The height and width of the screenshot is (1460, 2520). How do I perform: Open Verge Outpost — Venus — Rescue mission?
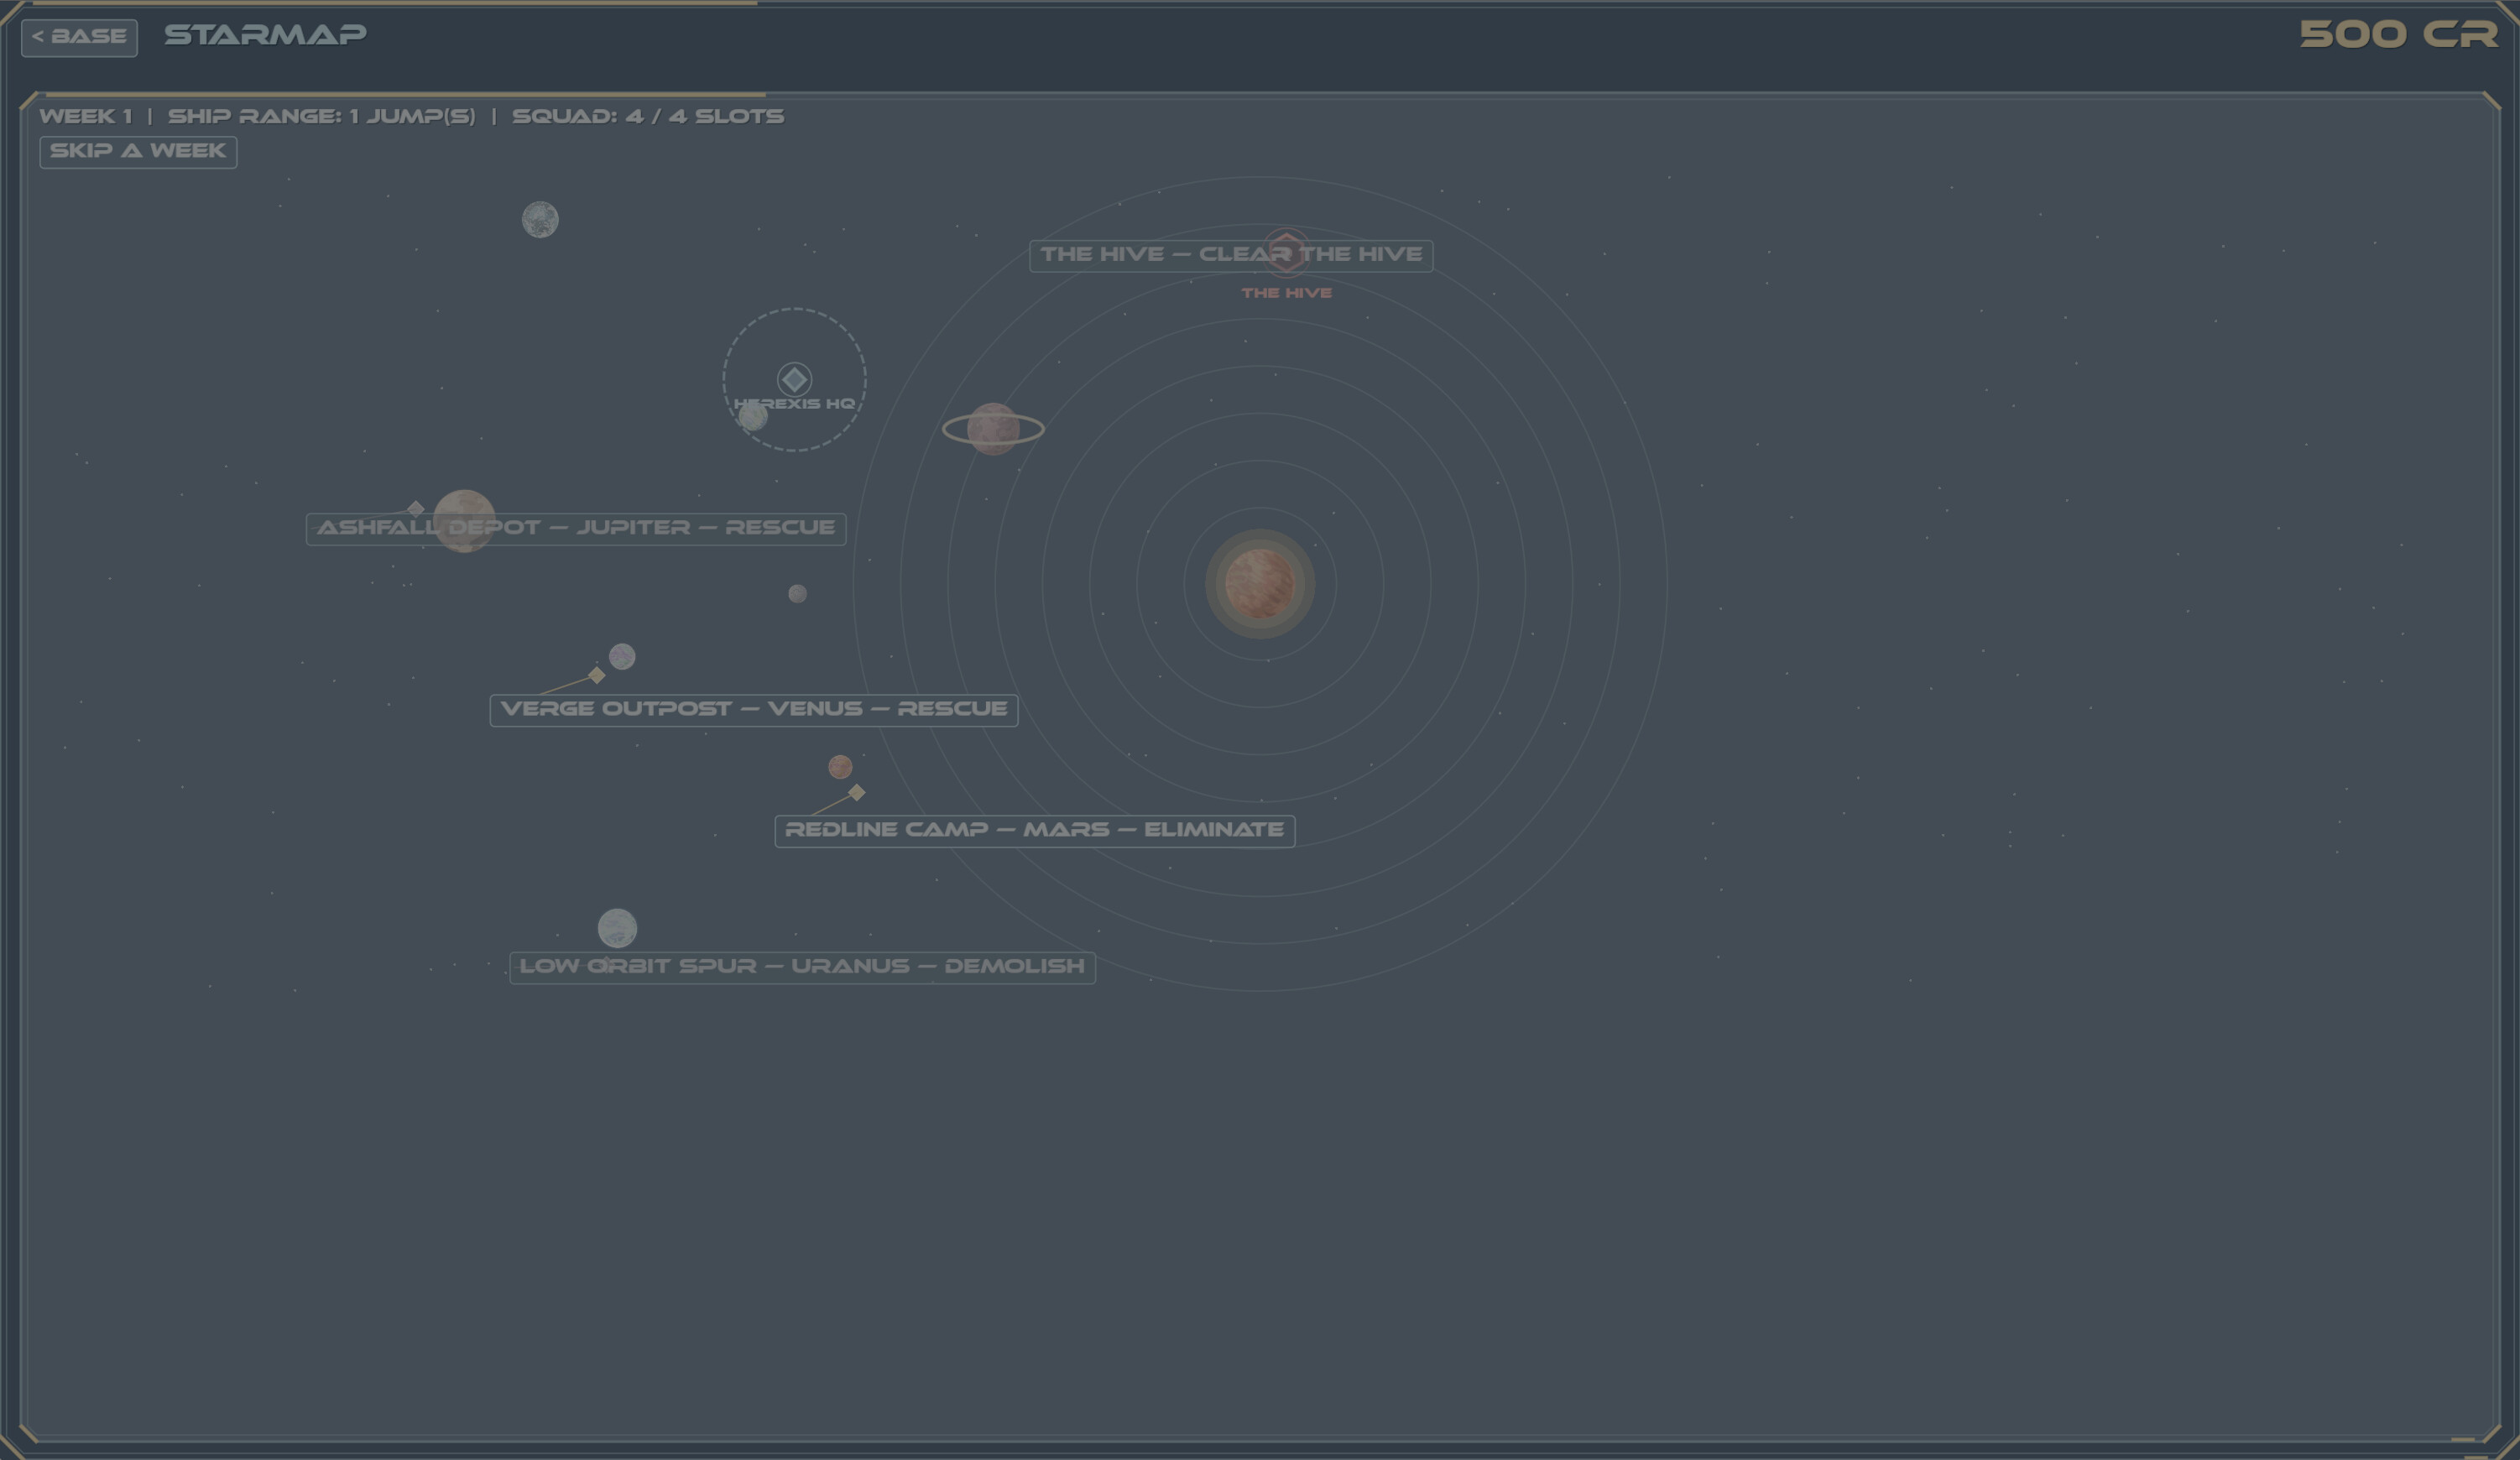coord(754,709)
